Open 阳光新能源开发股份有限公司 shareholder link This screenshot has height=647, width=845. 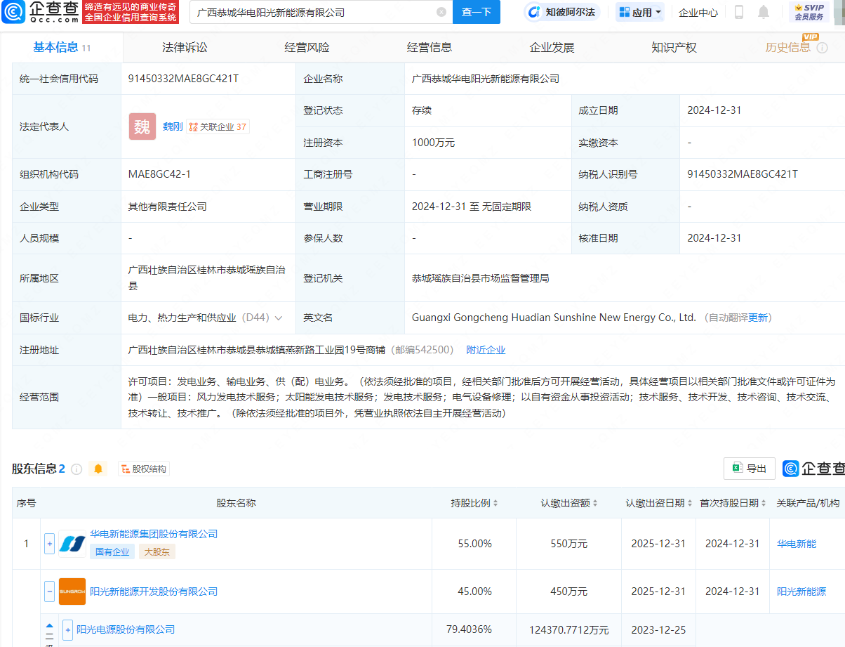pyautogui.click(x=154, y=592)
